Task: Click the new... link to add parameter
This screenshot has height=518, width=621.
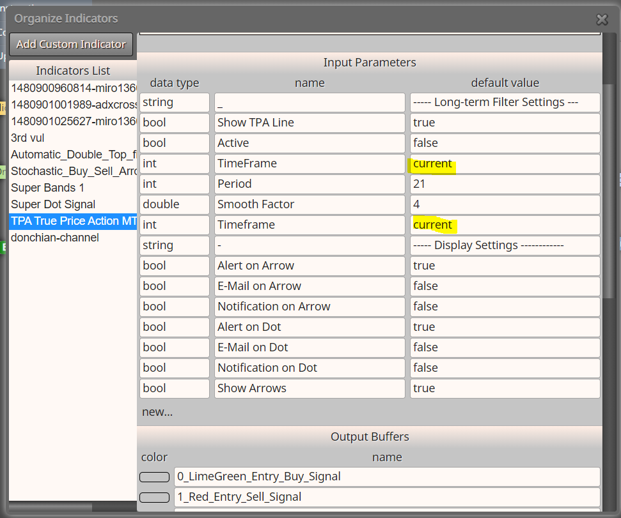Action: click(157, 412)
